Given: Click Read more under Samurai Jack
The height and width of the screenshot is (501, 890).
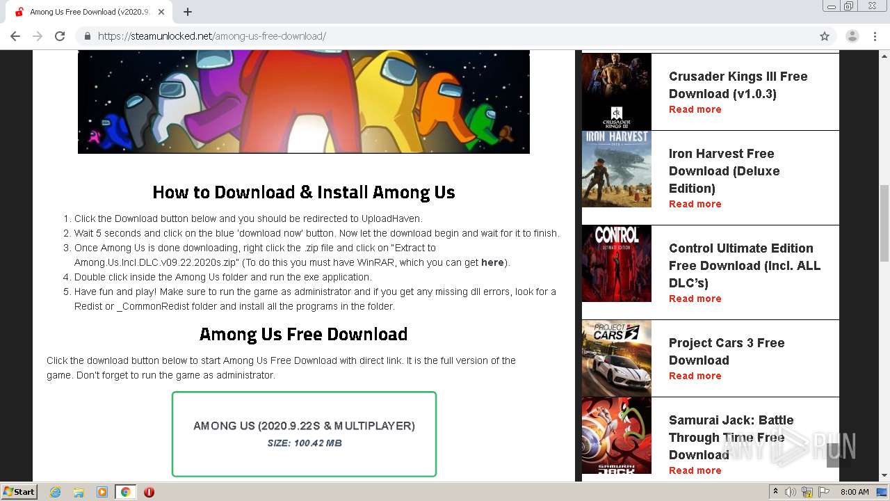Looking at the screenshot, I should (695, 470).
